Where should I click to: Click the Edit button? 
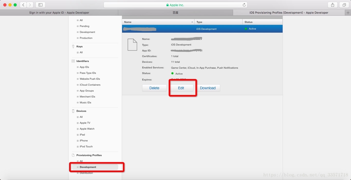(x=181, y=88)
